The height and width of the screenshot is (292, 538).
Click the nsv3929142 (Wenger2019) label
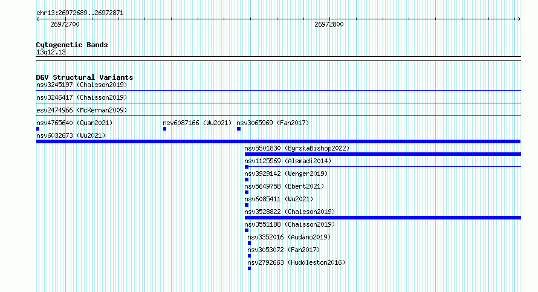pos(286,174)
